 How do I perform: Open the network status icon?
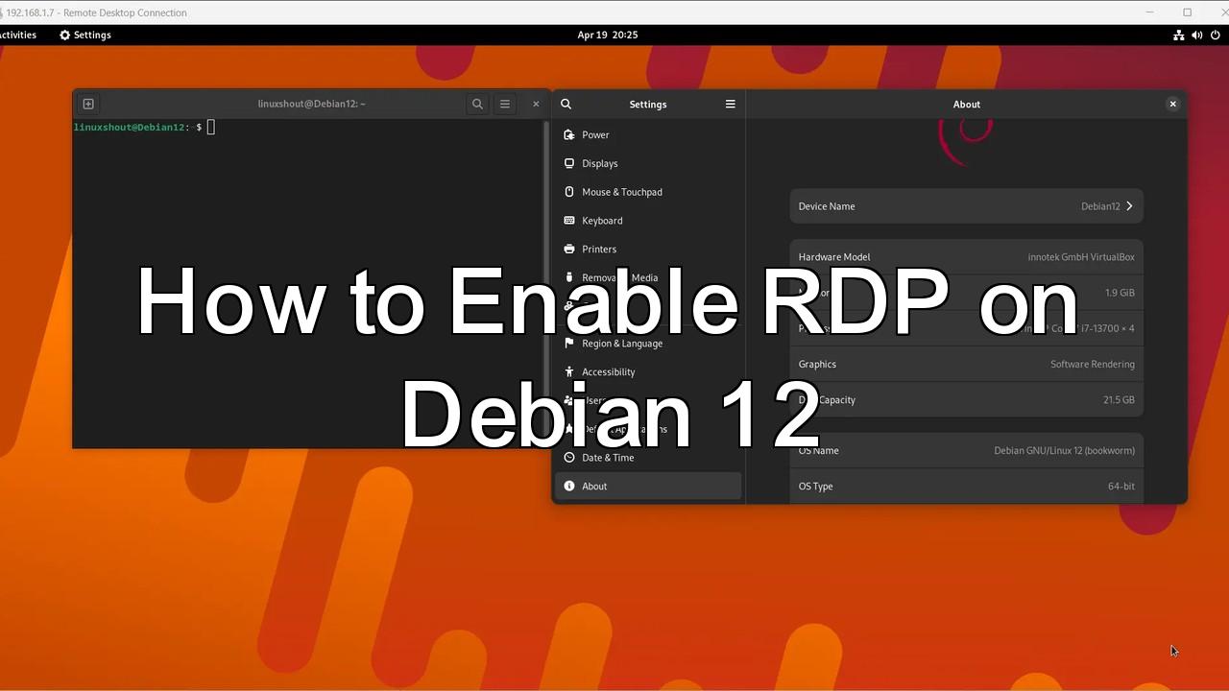click(1178, 35)
